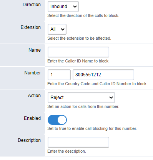The image size is (153, 160).
Task: Click 'Enter the Caller ID Name to block.' text
Action: coord(78,61)
